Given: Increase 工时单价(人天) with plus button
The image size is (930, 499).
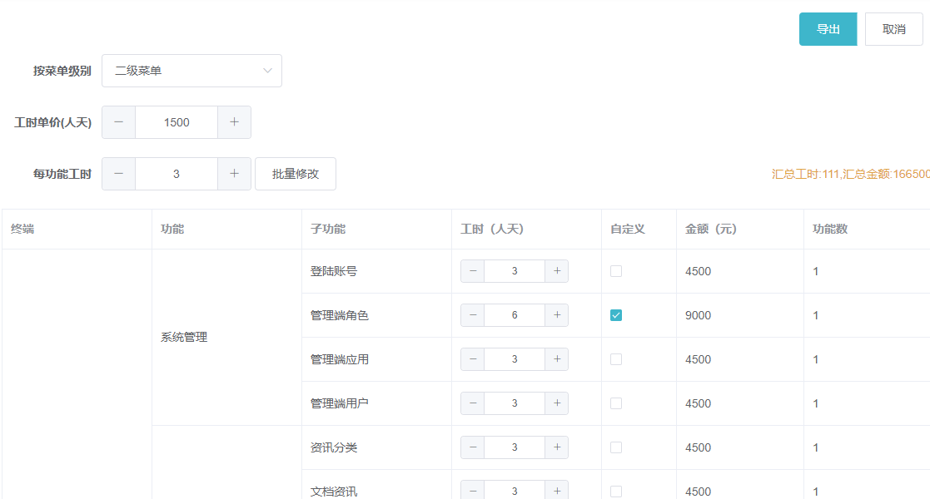Looking at the screenshot, I should (x=234, y=122).
